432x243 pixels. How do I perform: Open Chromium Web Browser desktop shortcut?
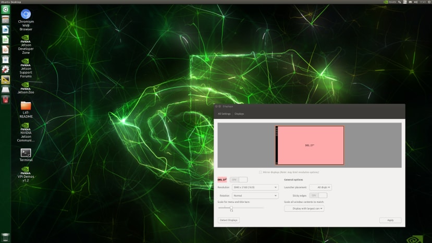tap(26, 20)
